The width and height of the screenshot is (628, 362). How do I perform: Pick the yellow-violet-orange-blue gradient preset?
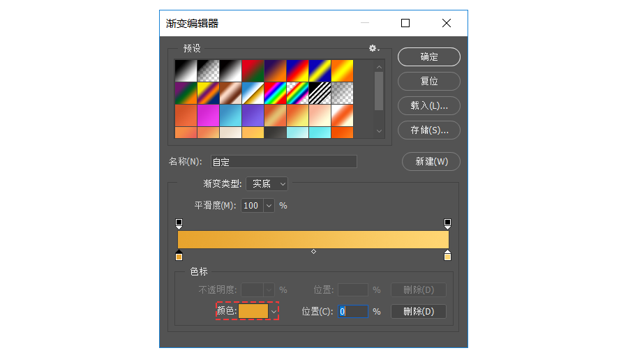(208, 93)
